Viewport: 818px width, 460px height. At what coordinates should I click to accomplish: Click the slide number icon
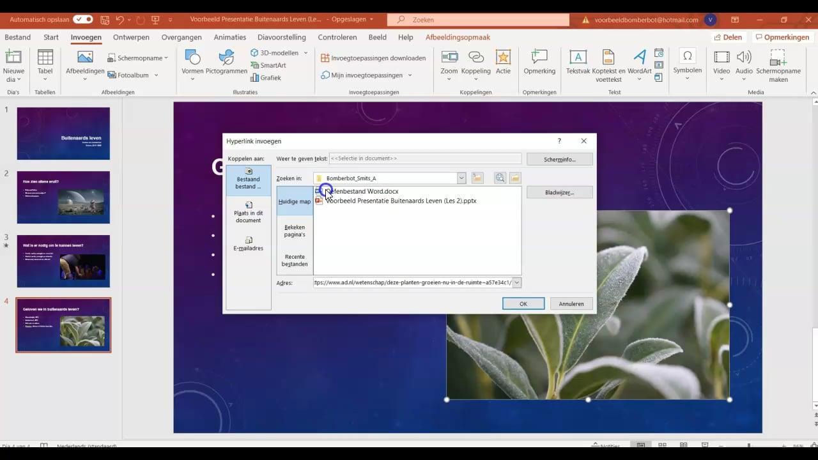tap(659, 65)
